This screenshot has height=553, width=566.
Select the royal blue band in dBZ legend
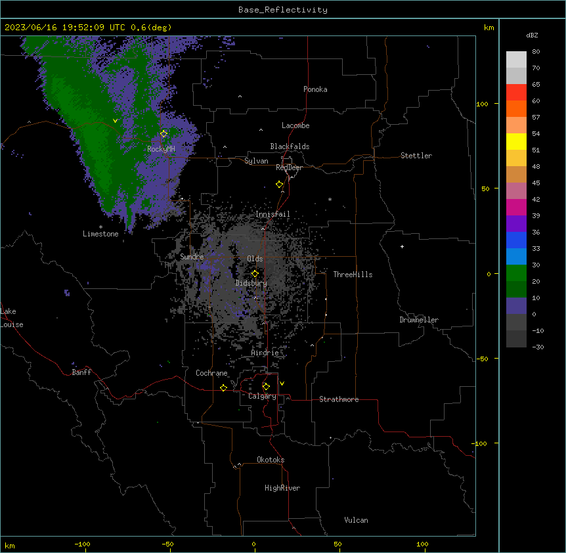[516, 240]
